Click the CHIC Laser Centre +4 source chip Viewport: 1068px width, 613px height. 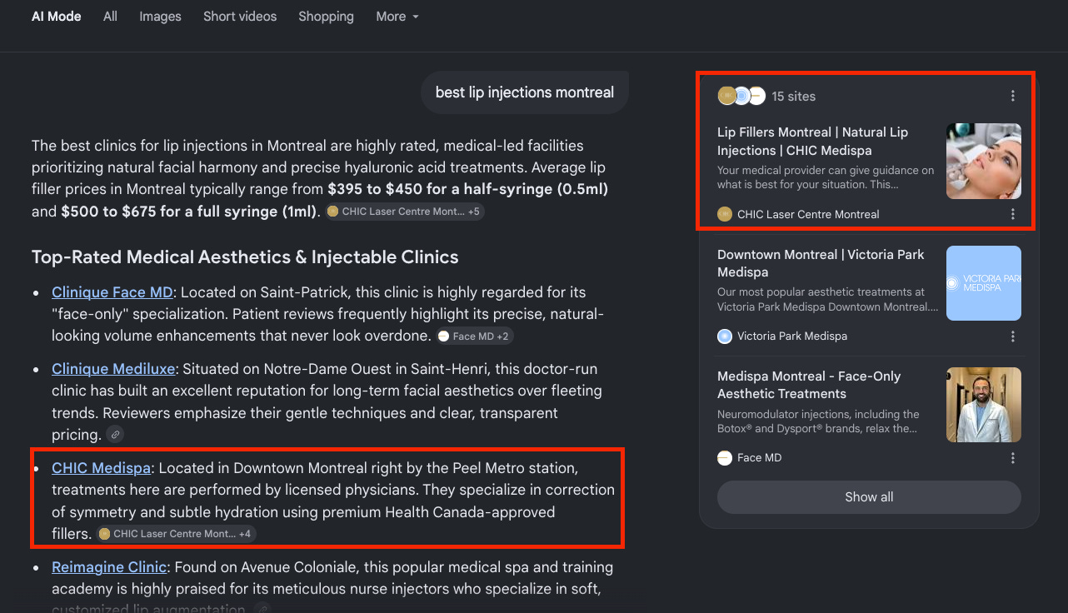pyautogui.click(x=176, y=534)
